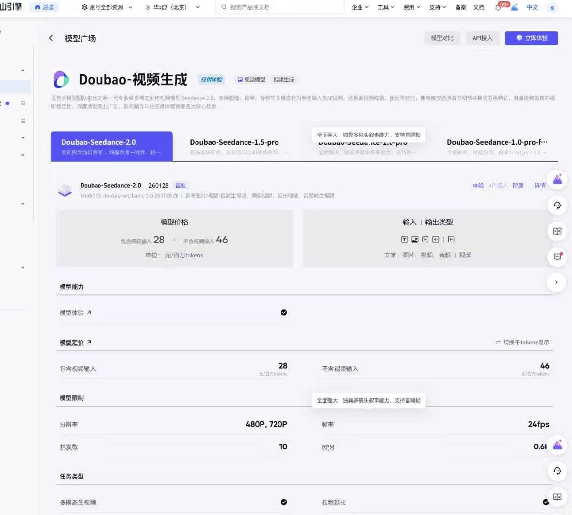Image resolution: width=572 pixels, height=515 pixels.
Task: Click the Doubao logo beside the page title
Action: (61, 79)
